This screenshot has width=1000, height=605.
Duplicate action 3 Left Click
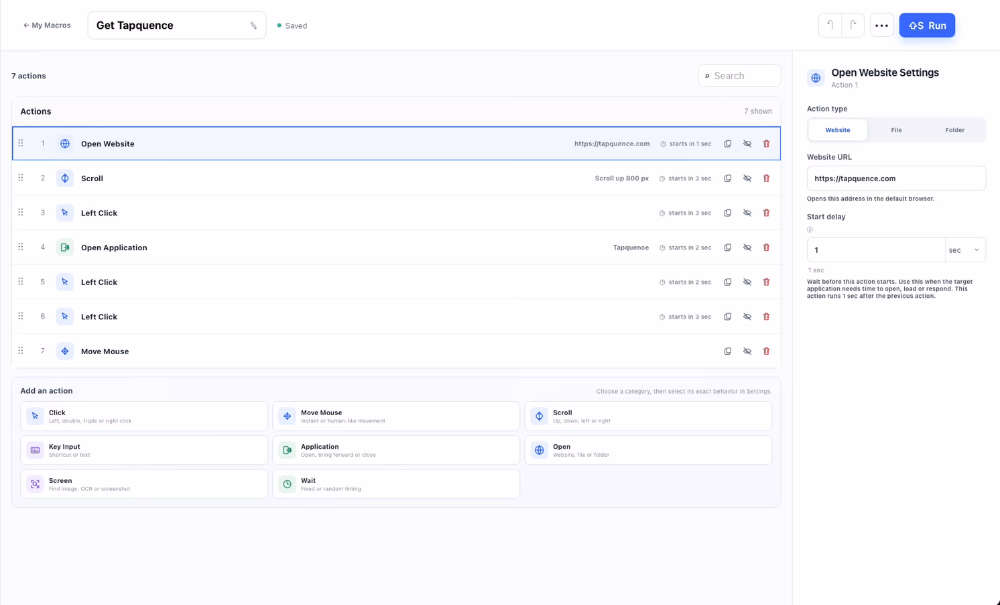click(727, 213)
